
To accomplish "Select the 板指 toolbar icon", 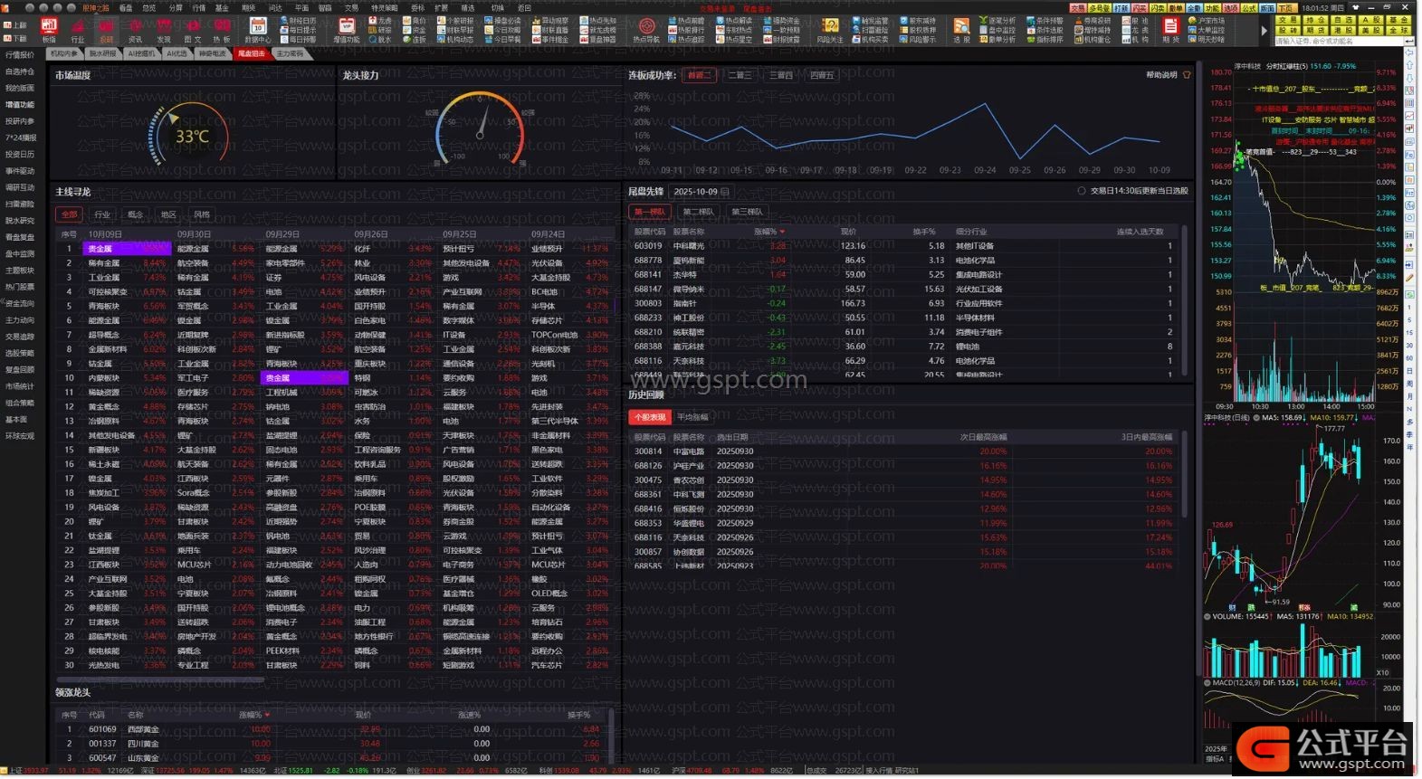I will 49,25.
